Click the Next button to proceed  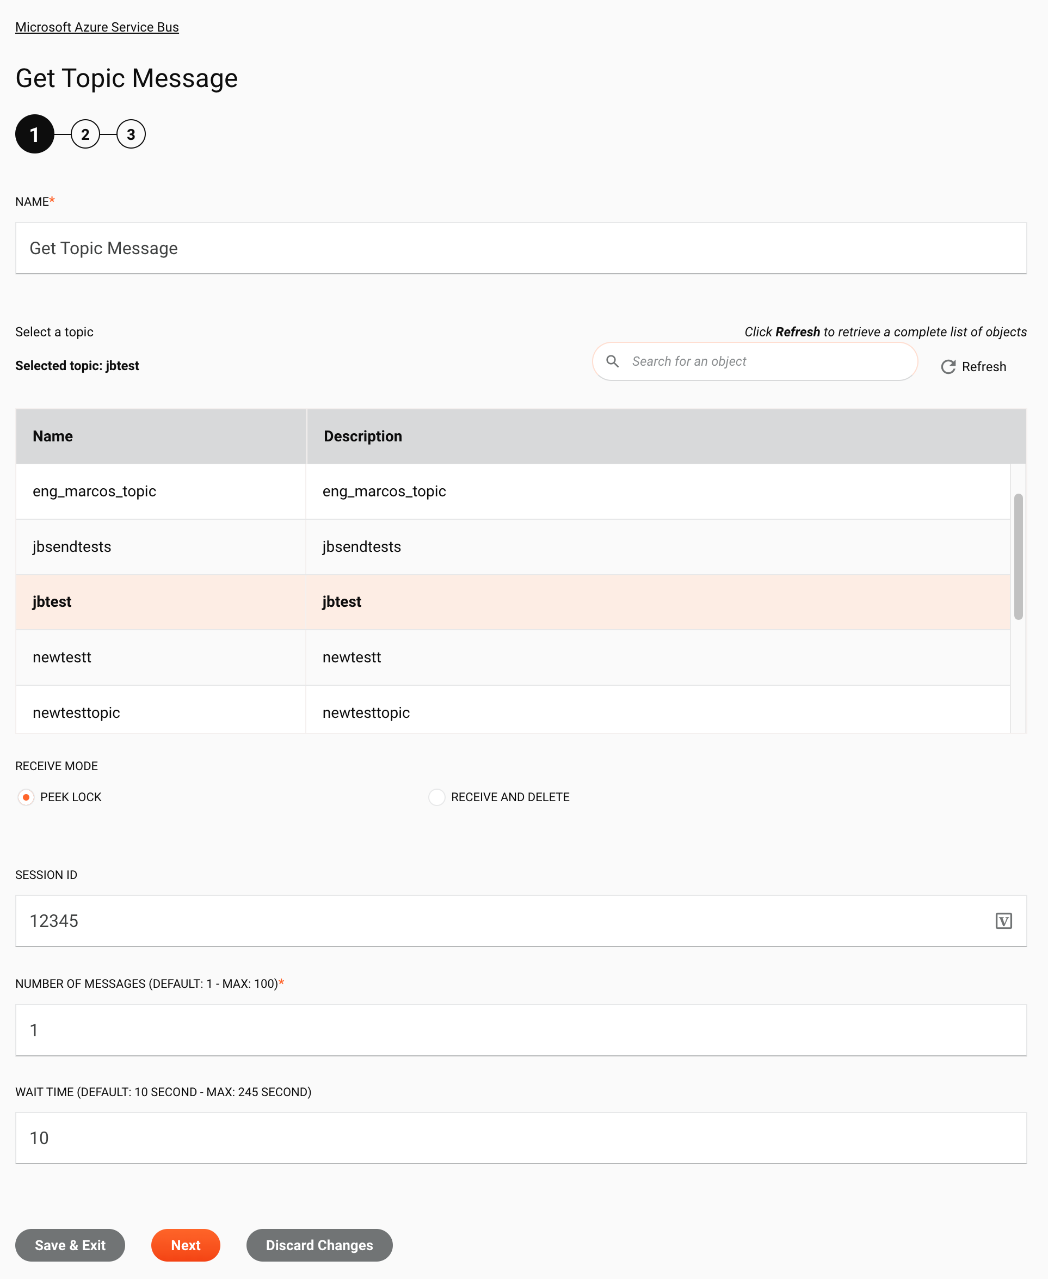186,1245
